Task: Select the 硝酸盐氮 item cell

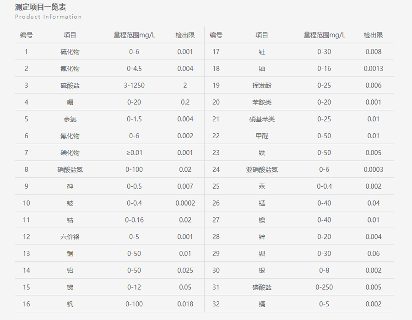Action: 70,169
